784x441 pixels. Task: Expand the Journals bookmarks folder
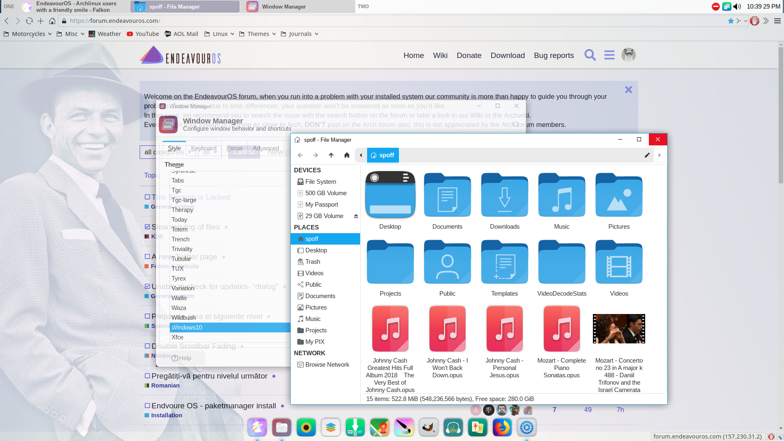[300, 34]
